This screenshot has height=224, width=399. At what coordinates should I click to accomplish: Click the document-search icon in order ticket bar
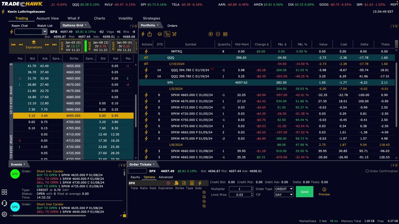tap(184, 183)
